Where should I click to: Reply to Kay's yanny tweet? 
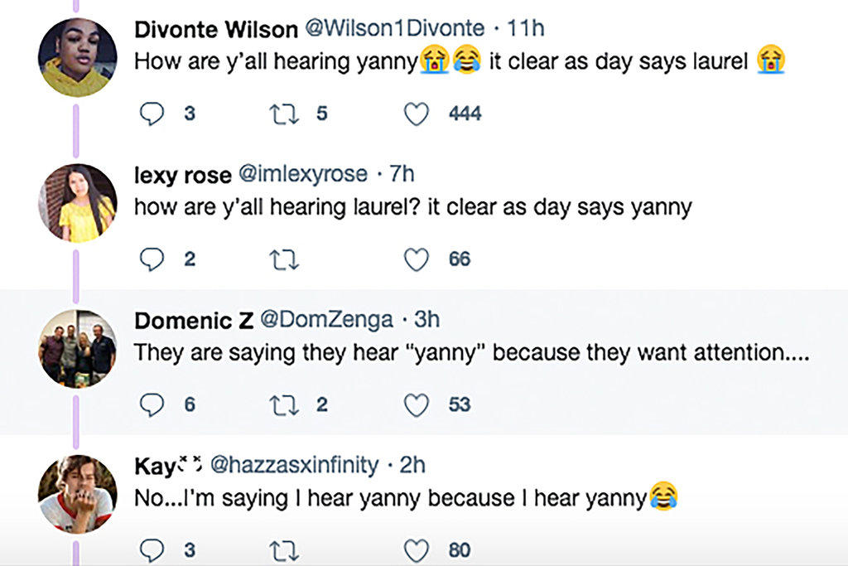click(152, 549)
